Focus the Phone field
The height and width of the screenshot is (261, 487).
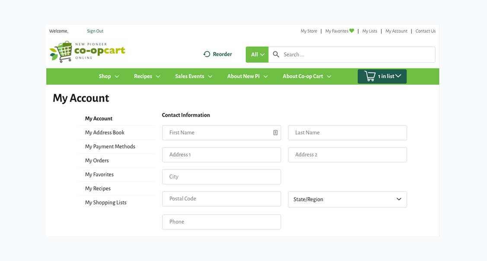point(221,222)
